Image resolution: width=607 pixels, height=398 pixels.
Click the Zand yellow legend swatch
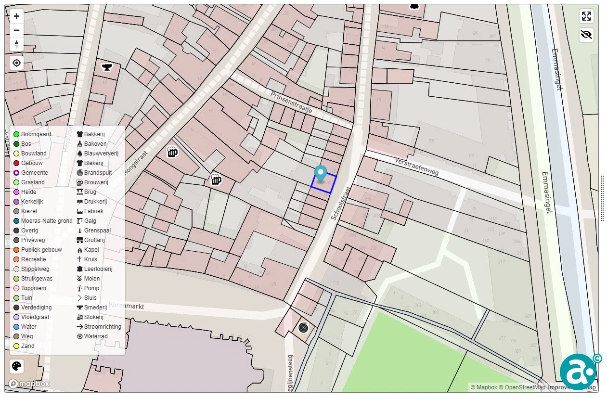point(16,346)
